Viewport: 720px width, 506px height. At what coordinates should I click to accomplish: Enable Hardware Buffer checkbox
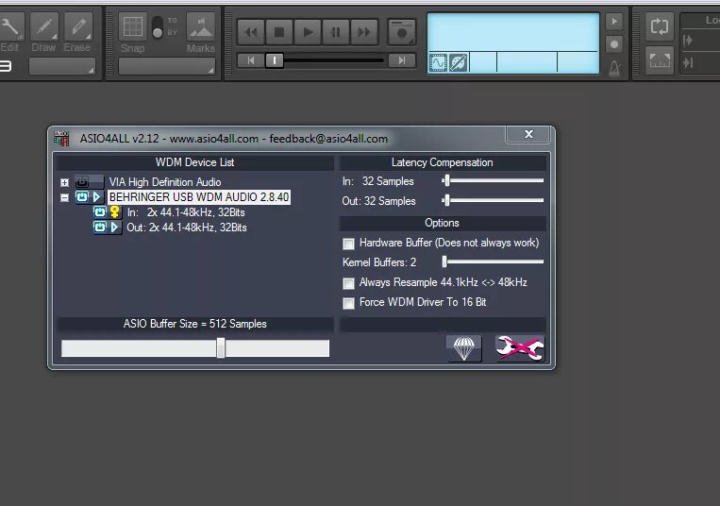click(x=349, y=244)
